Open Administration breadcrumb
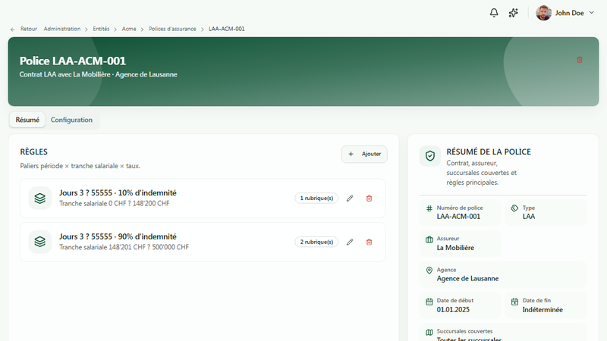The image size is (607, 341). [x=62, y=29]
